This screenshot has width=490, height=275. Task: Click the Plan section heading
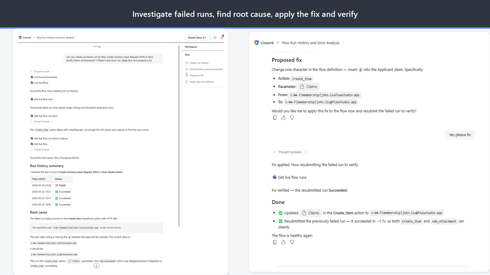coord(187,55)
